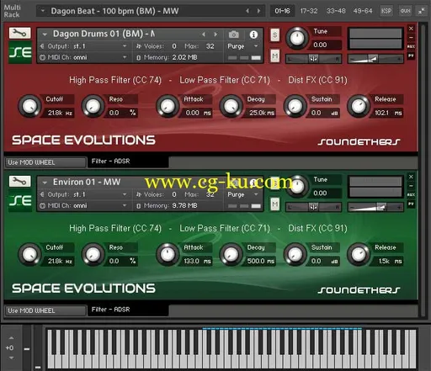Open Output st.1 dropdown for Environ 01
The image size is (431, 371).
[83, 194]
